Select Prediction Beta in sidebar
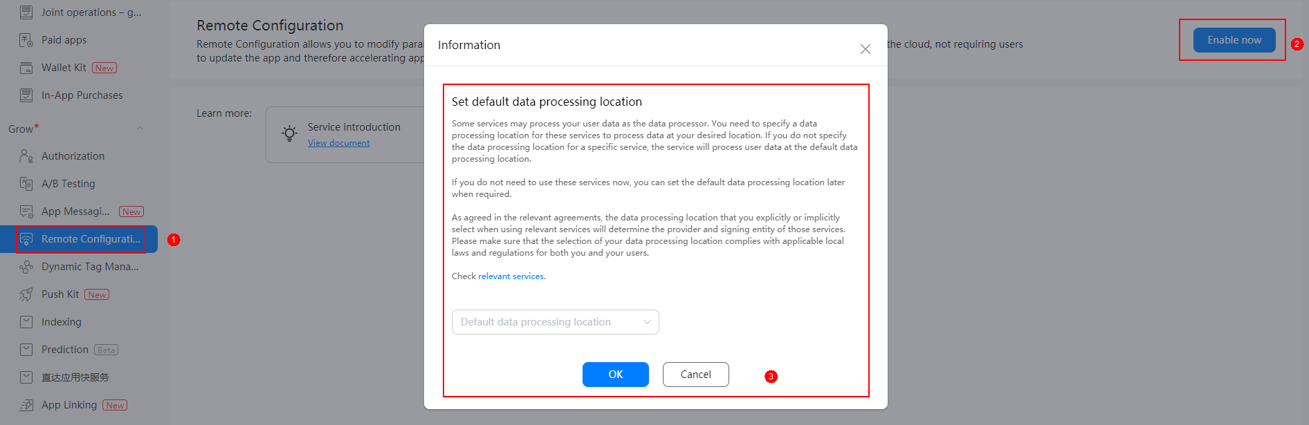Screen dimensions: 1309x425 [65, 350]
